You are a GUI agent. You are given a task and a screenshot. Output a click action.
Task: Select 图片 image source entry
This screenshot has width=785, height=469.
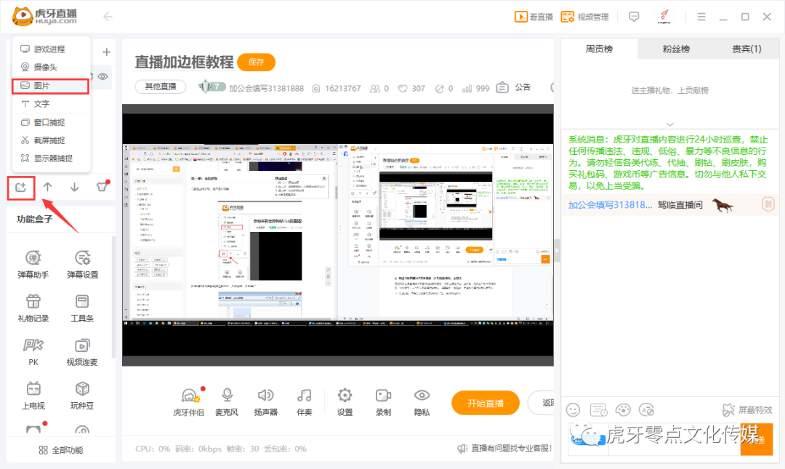[x=50, y=86]
